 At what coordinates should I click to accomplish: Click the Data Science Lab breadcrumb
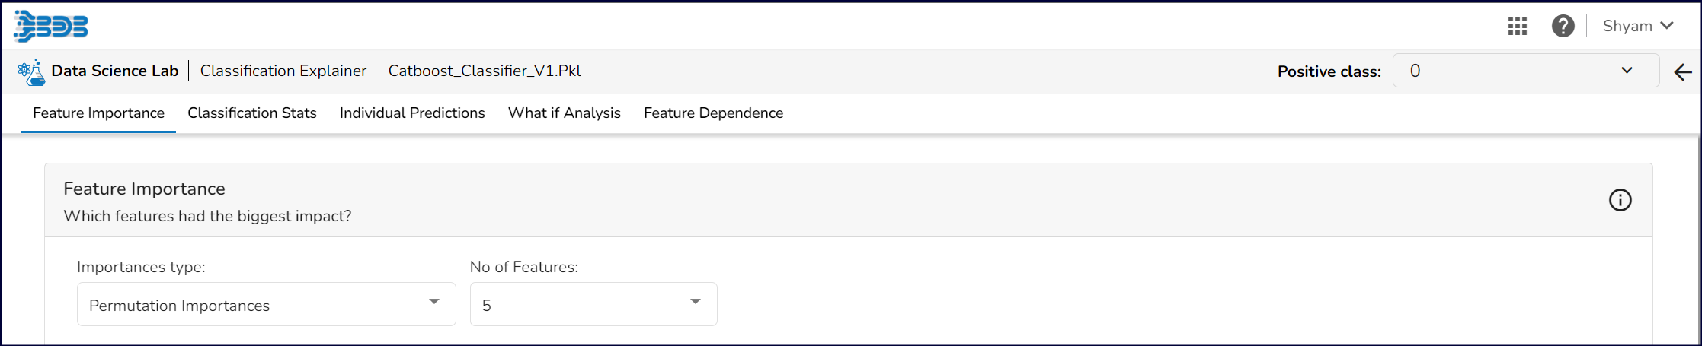(x=114, y=71)
